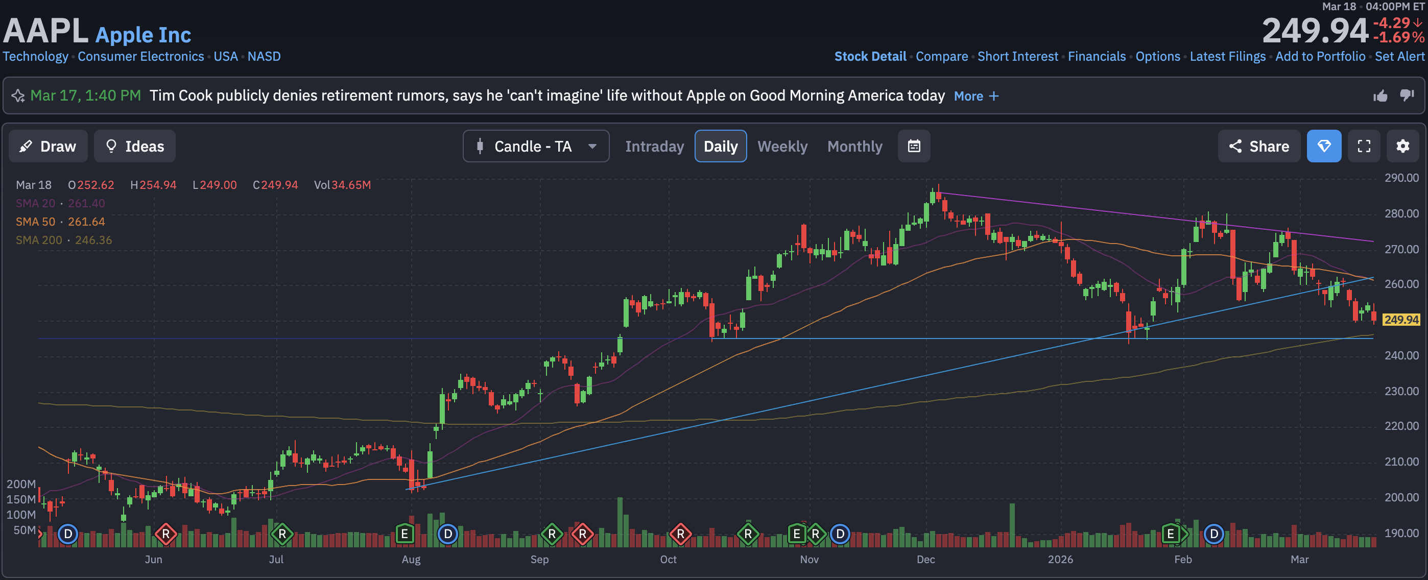Image resolution: width=1428 pixels, height=580 pixels.
Task: Open the calendar date range picker
Action: click(914, 146)
